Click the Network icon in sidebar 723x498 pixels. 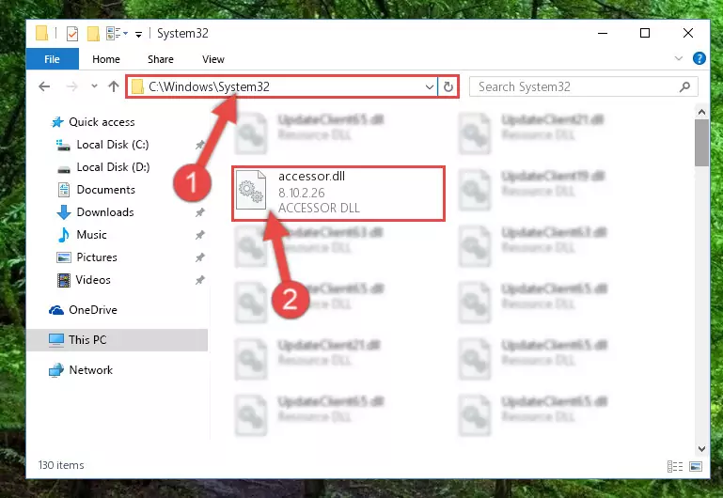[56, 370]
